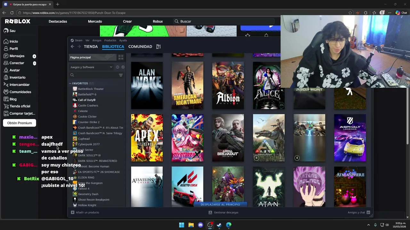Click the Roblox logo
This screenshot has height=230, width=410.
[x=18, y=21]
